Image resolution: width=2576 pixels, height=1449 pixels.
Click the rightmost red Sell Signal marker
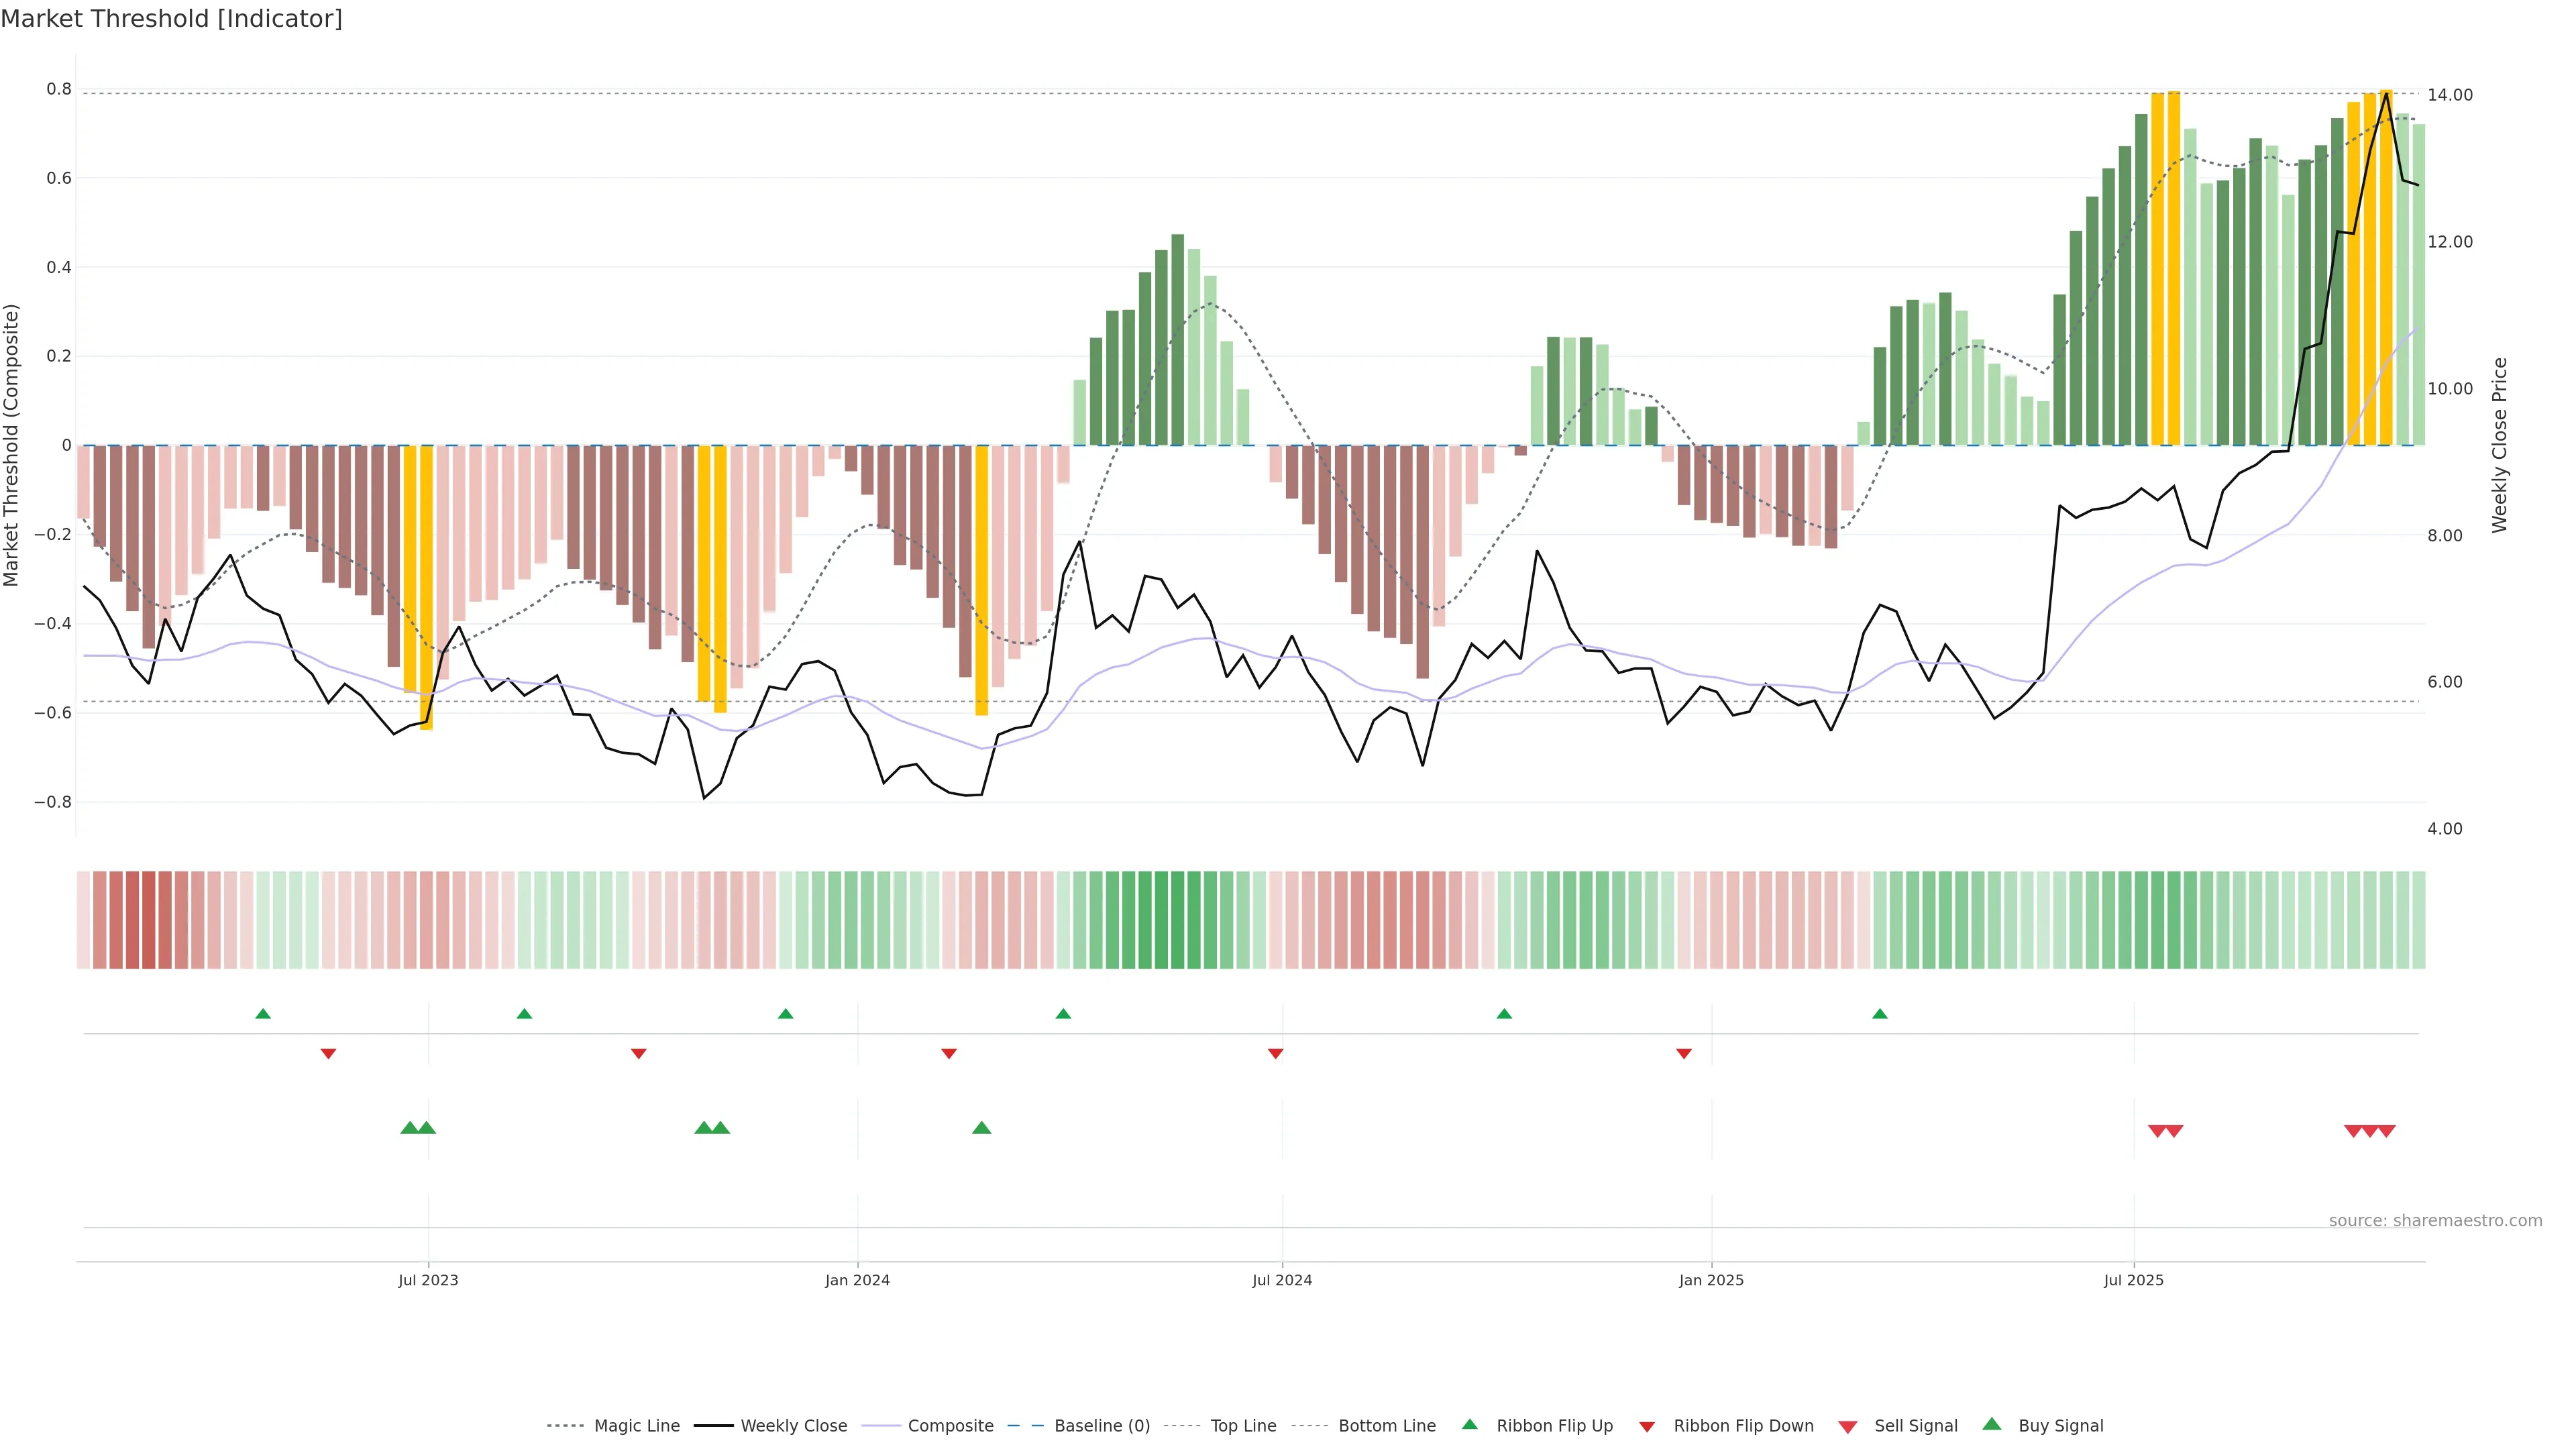[x=2386, y=1131]
